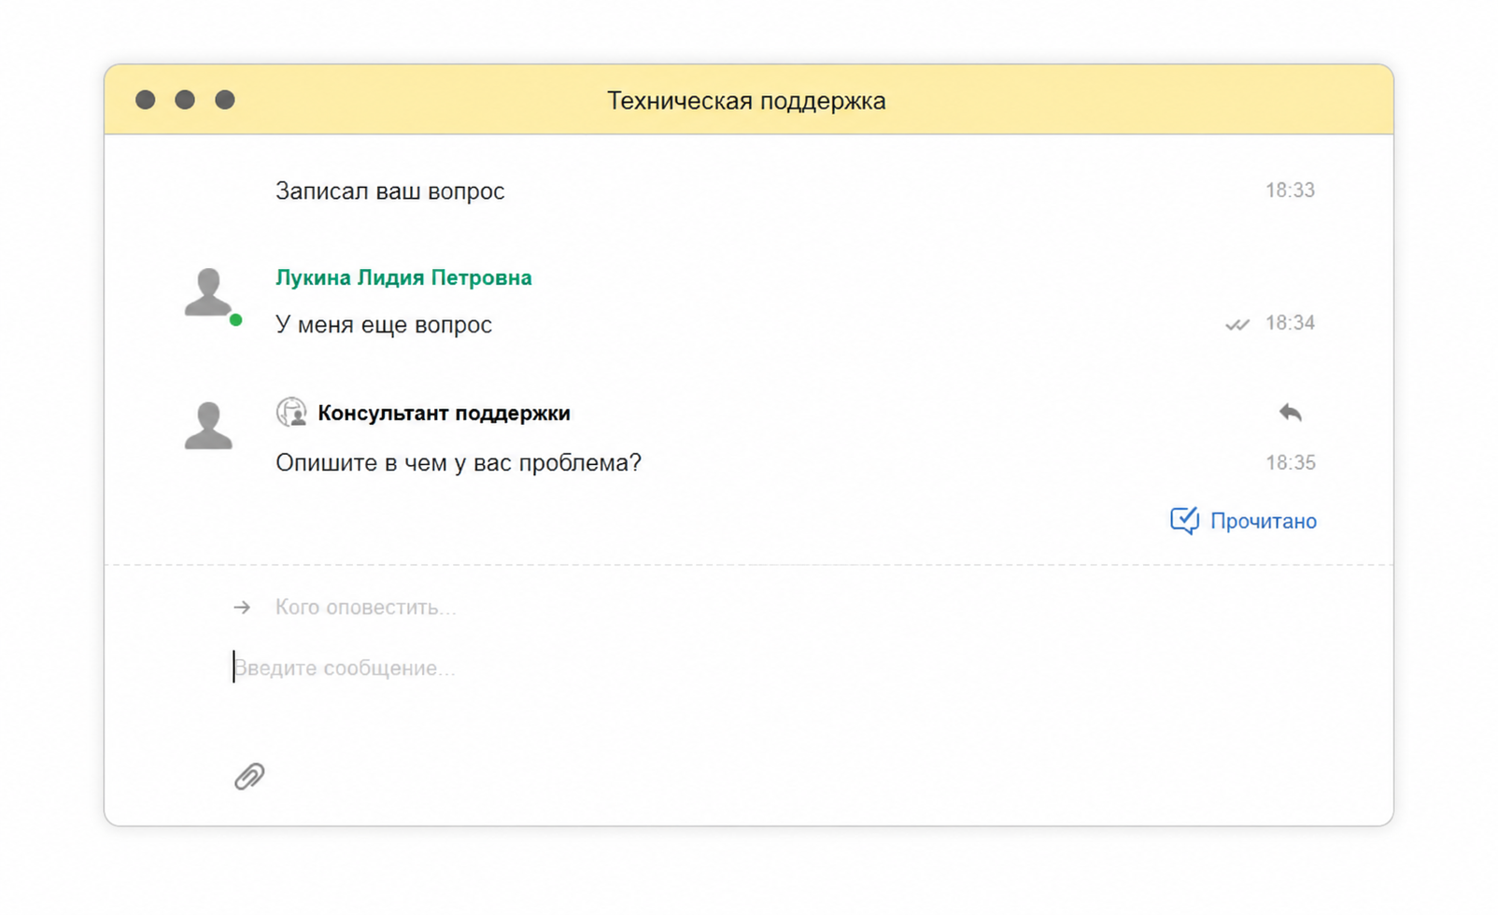Open the Лукина Лидия Петровна profile name
Image resolution: width=1498 pixels, height=915 pixels.
coord(403,277)
